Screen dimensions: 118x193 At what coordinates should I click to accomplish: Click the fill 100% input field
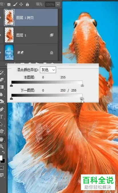[50, 5]
